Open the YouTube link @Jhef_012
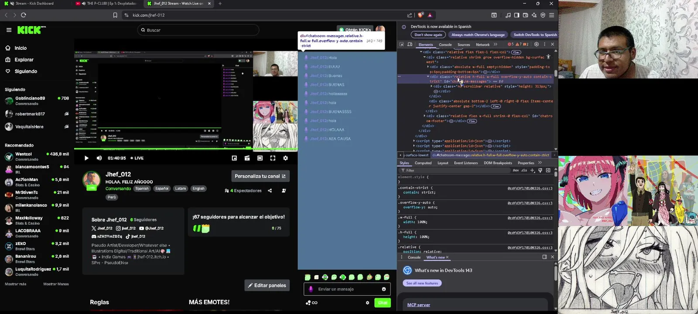698x314 pixels. coord(151,228)
